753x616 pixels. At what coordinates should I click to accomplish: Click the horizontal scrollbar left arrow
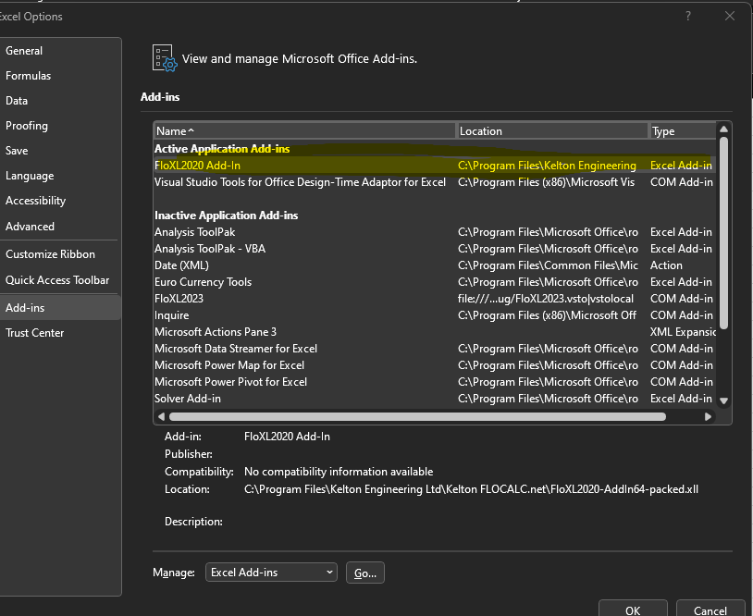tap(161, 417)
